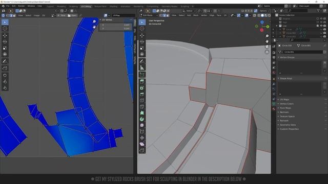Toggle UV sync selection in UV editor header

[3, 15]
